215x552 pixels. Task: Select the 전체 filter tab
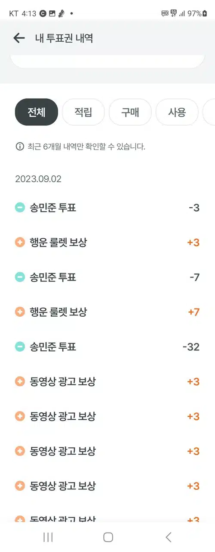(x=37, y=112)
